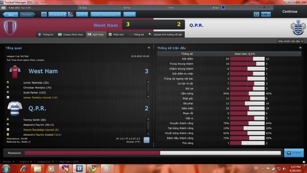Screen dimensions: 307x173
Task: Click the volume icon in system tray
Action: pos(284,169)
